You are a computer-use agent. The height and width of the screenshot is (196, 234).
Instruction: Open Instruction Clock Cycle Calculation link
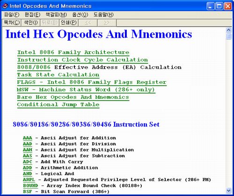tap(82, 60)
